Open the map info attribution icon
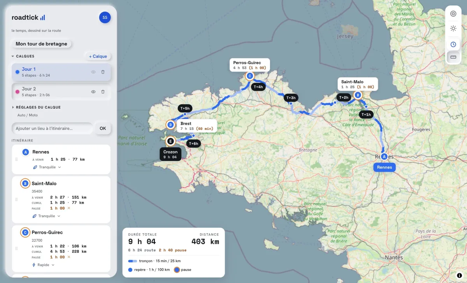 [459, 275]
